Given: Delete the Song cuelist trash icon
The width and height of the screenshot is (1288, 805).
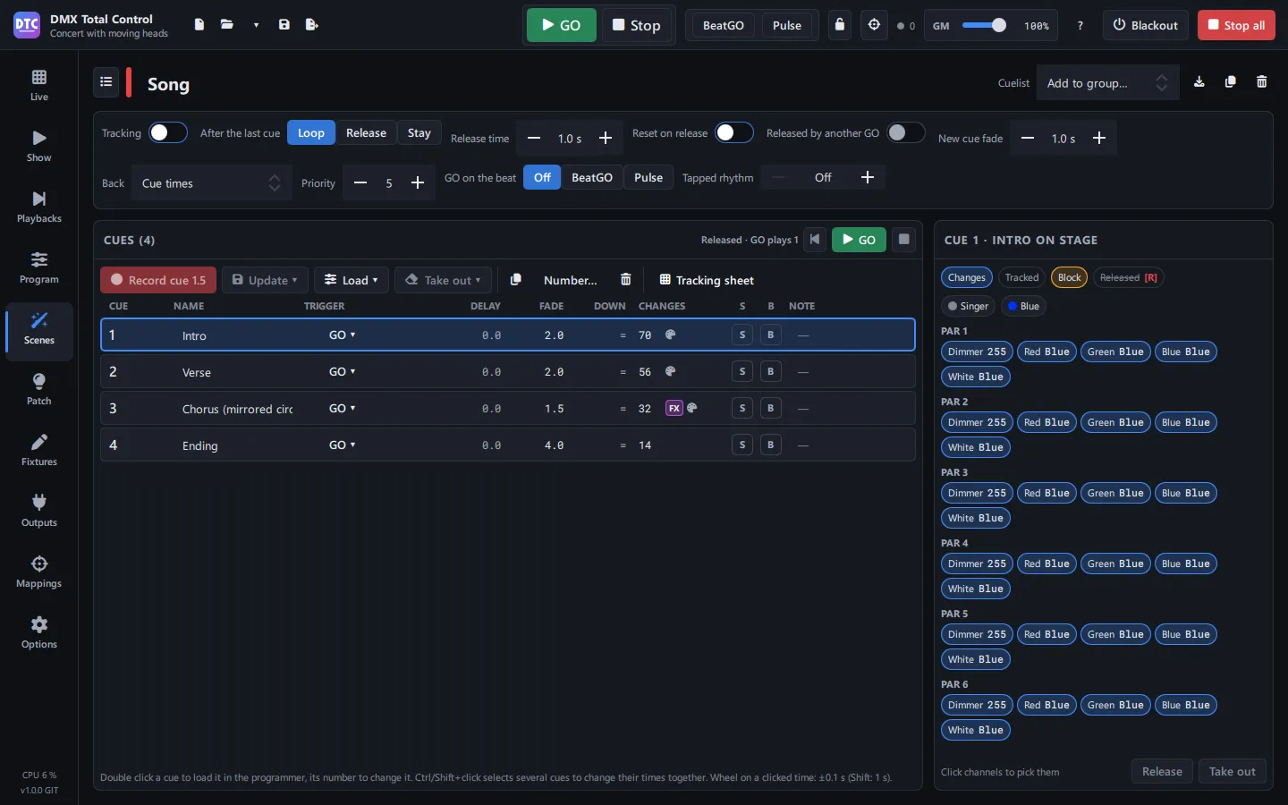Looking at the screenshot, I should (1262, 82).
